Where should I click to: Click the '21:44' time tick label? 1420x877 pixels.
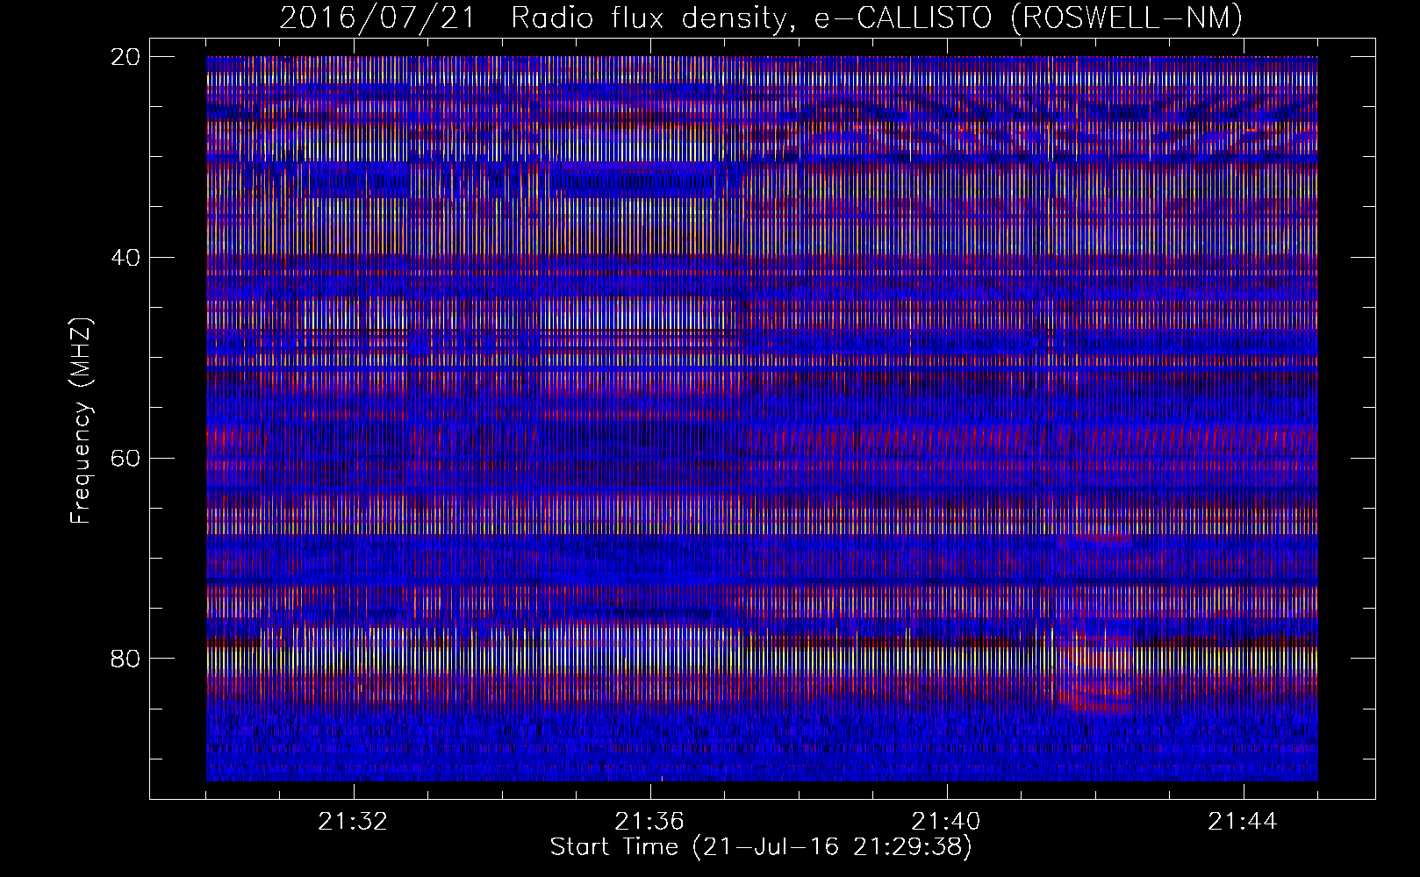pyautogui.click(x=1243, y=822)
